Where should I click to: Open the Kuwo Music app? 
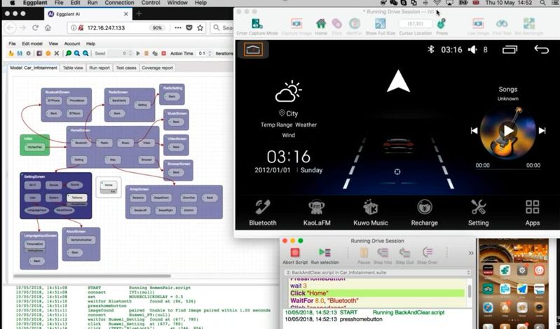(x=370, y=212)
